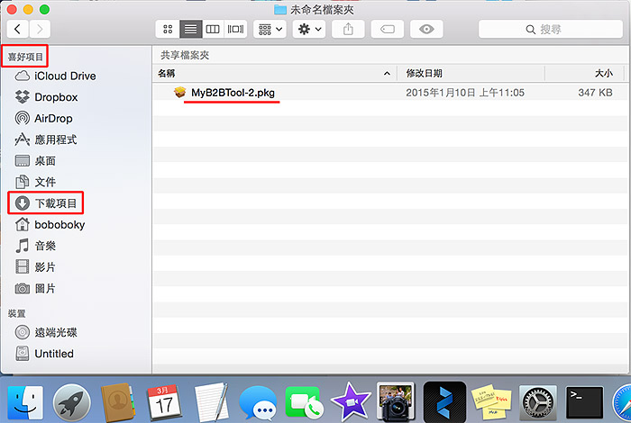Switch to icon grid view
The height and width of the screenshot is (423, 631).
click(x=168, y=29)
